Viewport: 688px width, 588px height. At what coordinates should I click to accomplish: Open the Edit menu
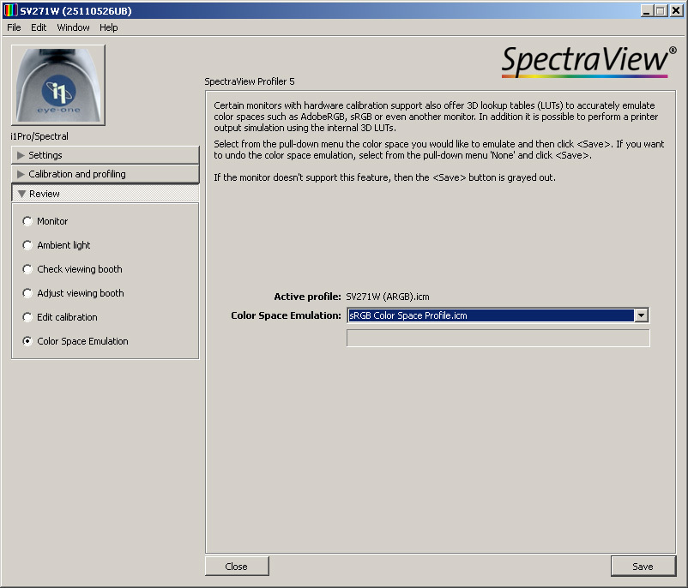click(x=39, y=27)
